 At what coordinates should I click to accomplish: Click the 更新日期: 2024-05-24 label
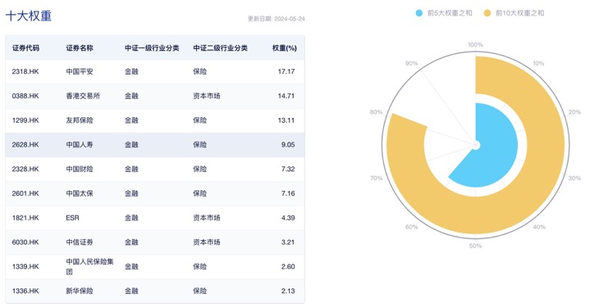277,19
